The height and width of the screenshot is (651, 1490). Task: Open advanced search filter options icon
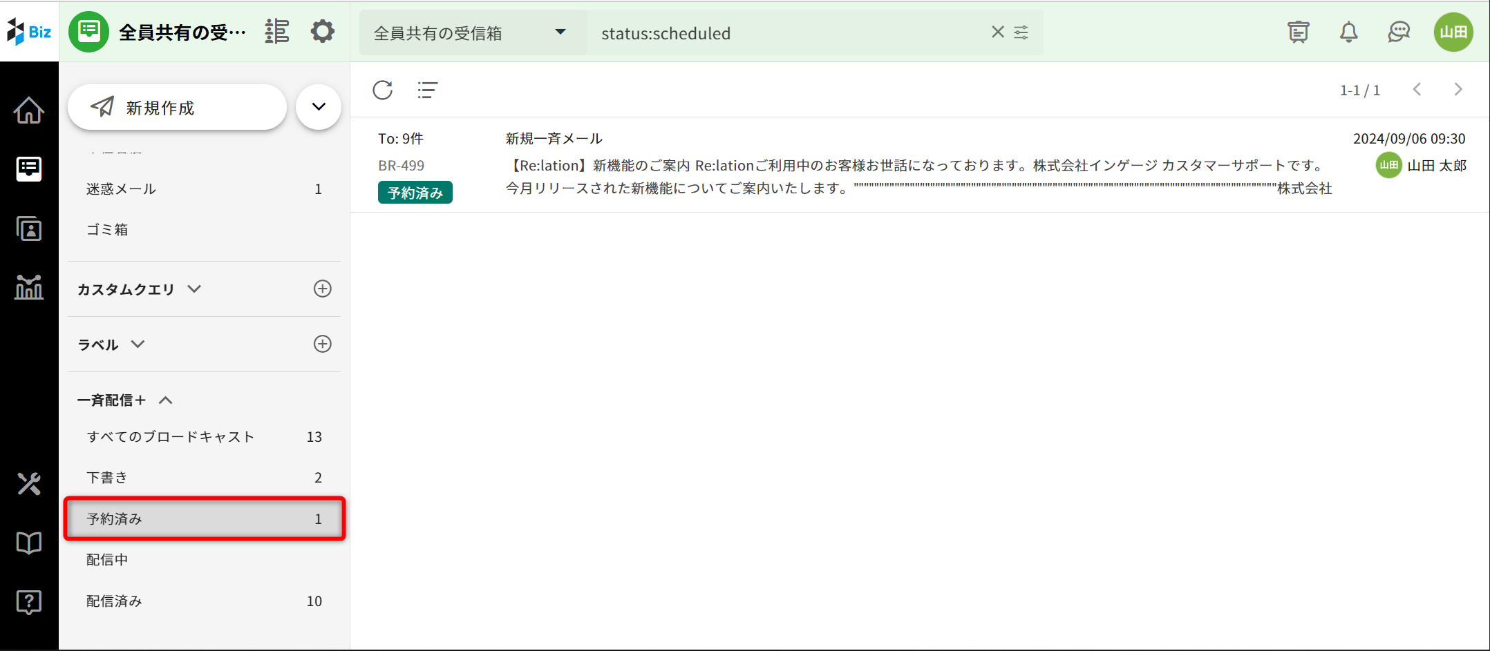[1021, 32]
